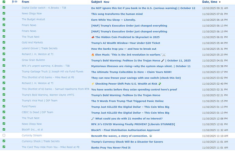Click the fire emoji before Elon Musk subject

[93, 54]
